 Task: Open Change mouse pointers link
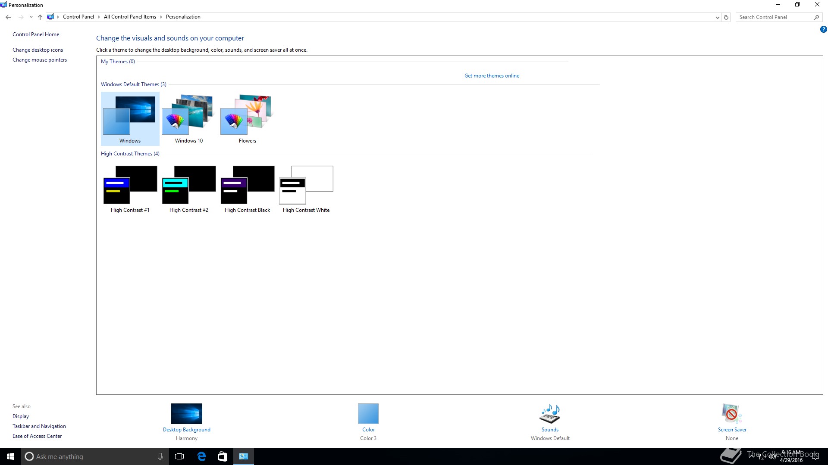40,60
